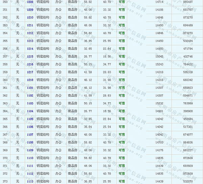
Task: Click the room 1214 link
Action: click(x=30, y=49)
